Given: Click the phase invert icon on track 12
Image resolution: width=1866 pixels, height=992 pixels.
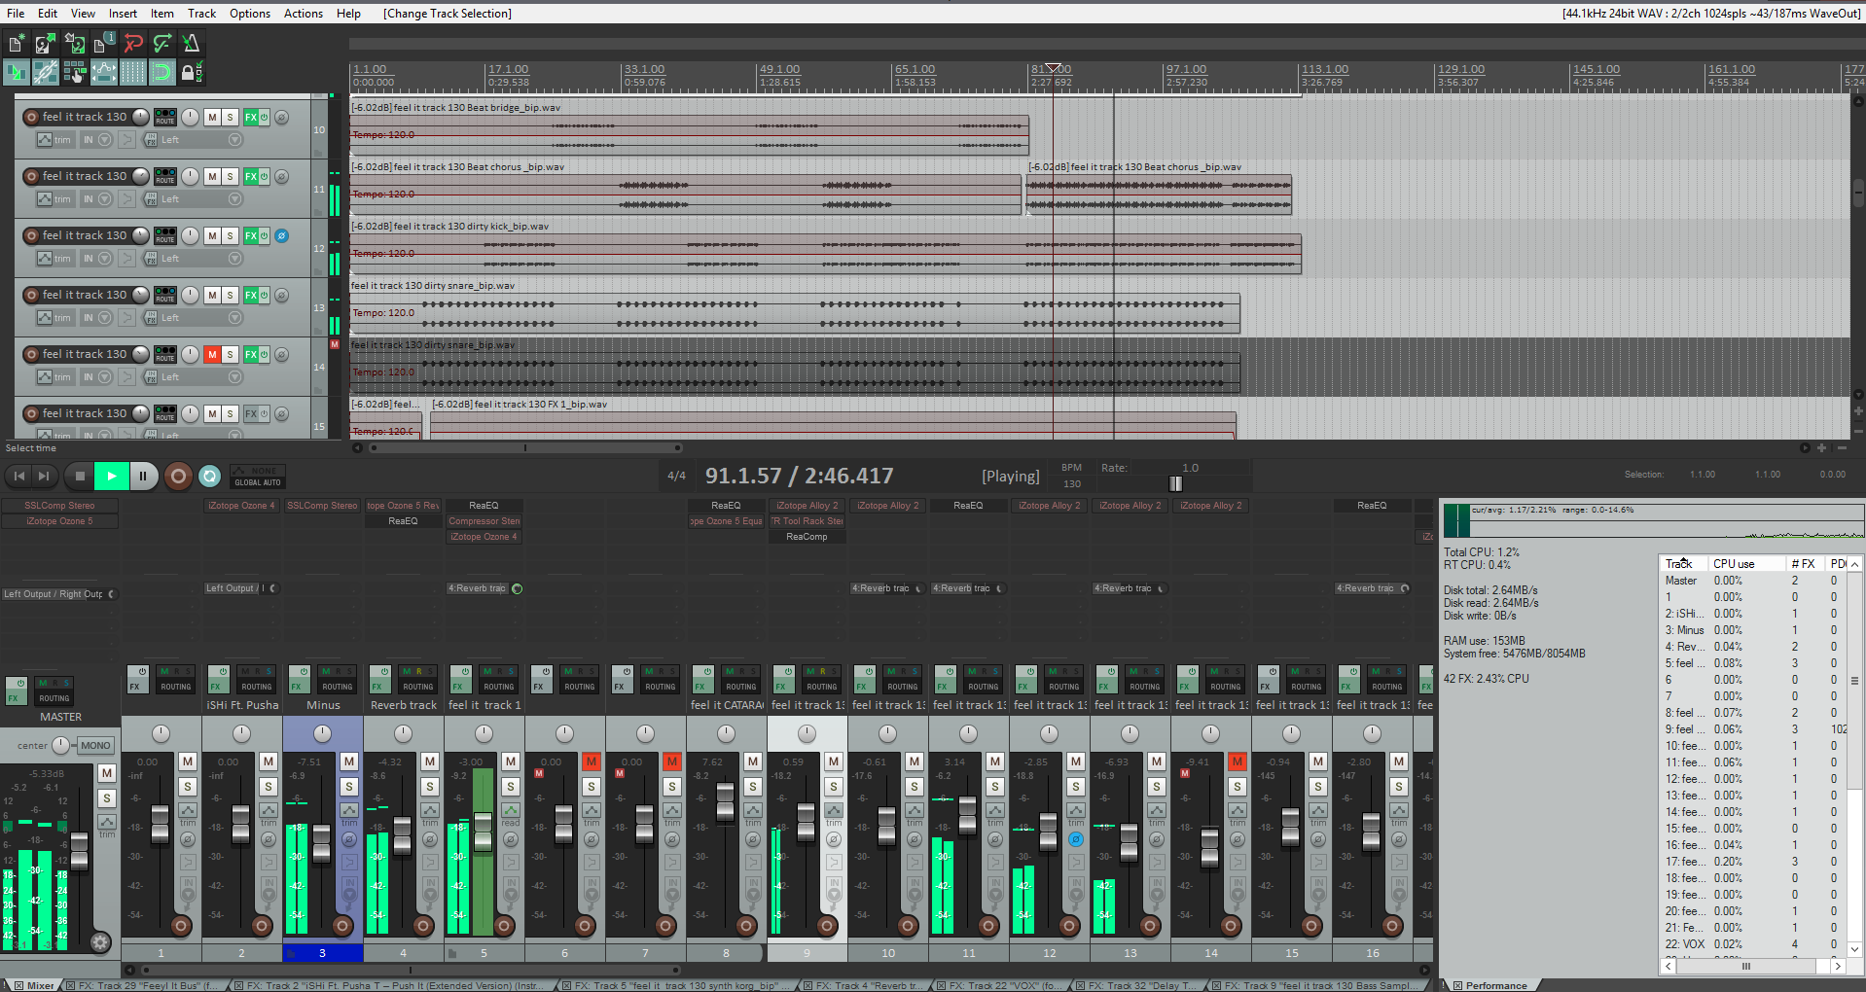Looking at the screenshot, I should (281, 235).
